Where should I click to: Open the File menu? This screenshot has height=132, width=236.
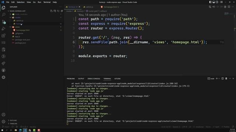(7, 2)
